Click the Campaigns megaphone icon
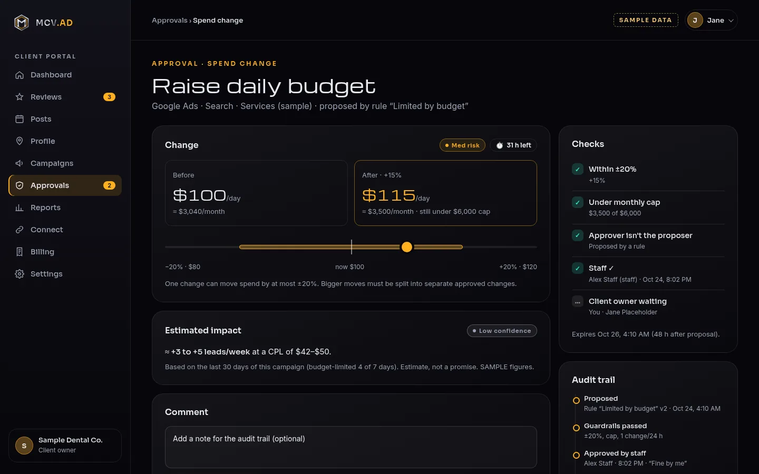 (x=20, y=163)
